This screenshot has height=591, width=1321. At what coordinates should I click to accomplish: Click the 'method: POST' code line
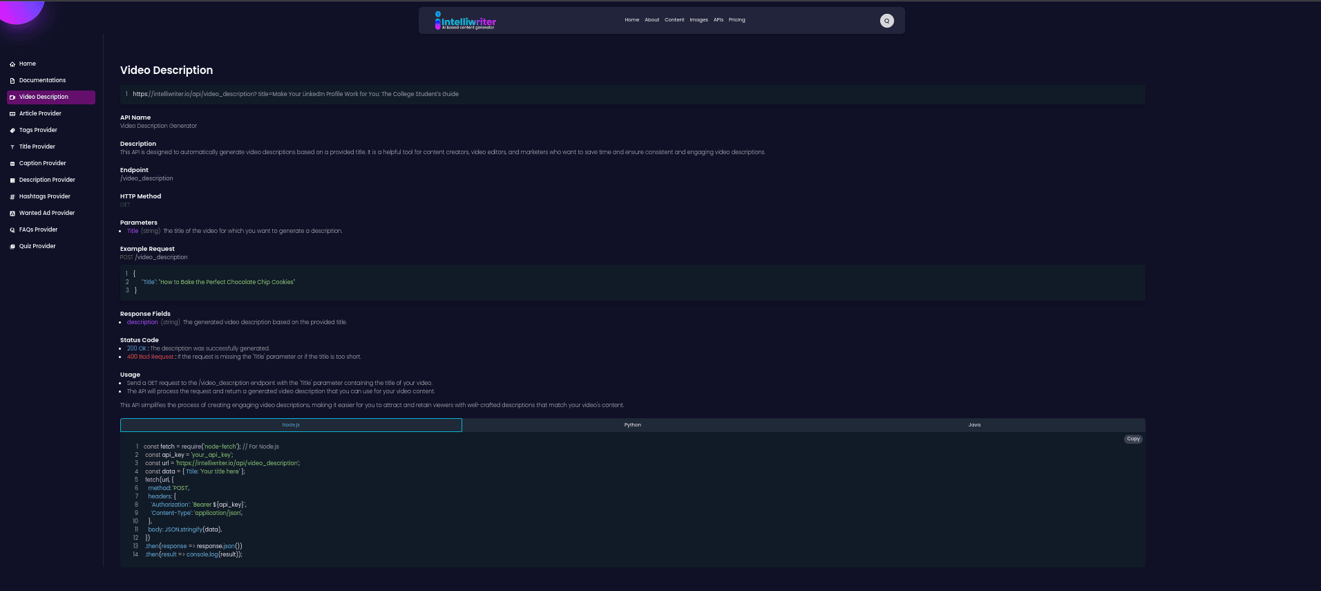point(169,488)
